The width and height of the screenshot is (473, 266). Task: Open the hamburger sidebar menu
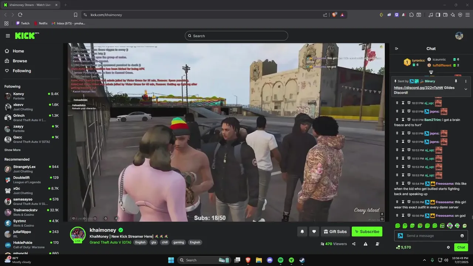click(8, 36)
